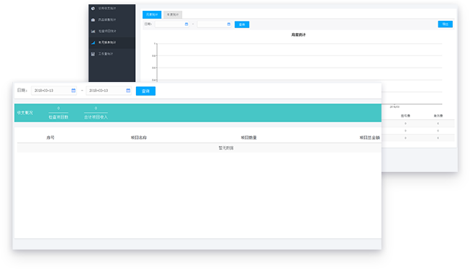Switch to the 年度统计 tab
The height and width of the screenshot is (269, 470).
coord(173,14)
